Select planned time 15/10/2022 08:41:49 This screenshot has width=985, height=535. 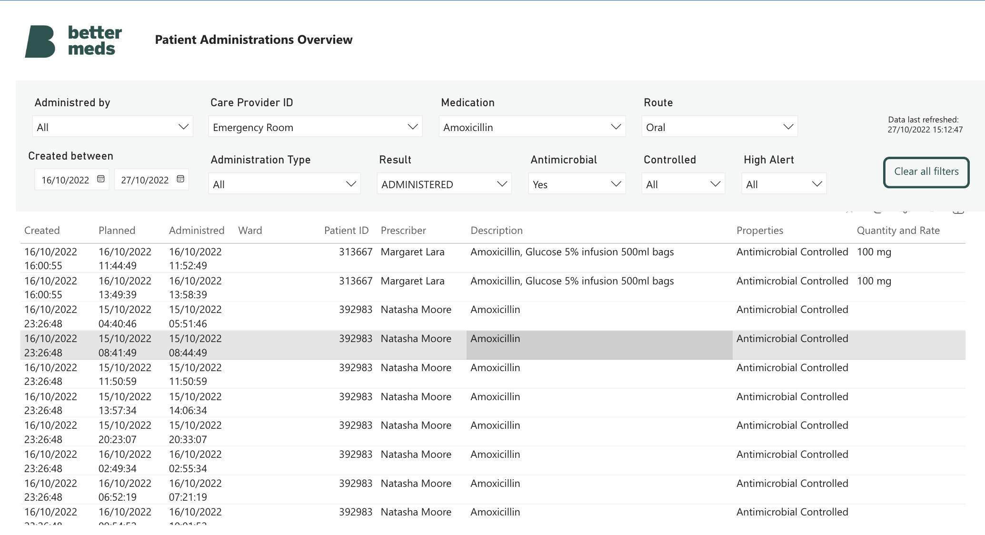(125, 345)
